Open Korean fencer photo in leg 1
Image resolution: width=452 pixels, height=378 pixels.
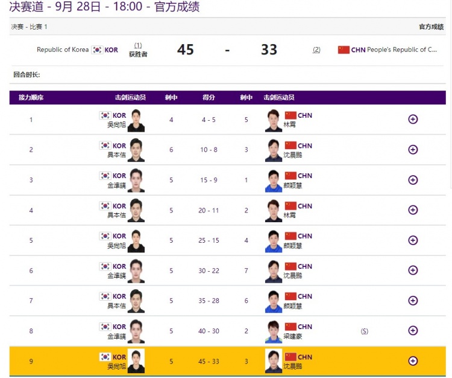tap(136, 120)
